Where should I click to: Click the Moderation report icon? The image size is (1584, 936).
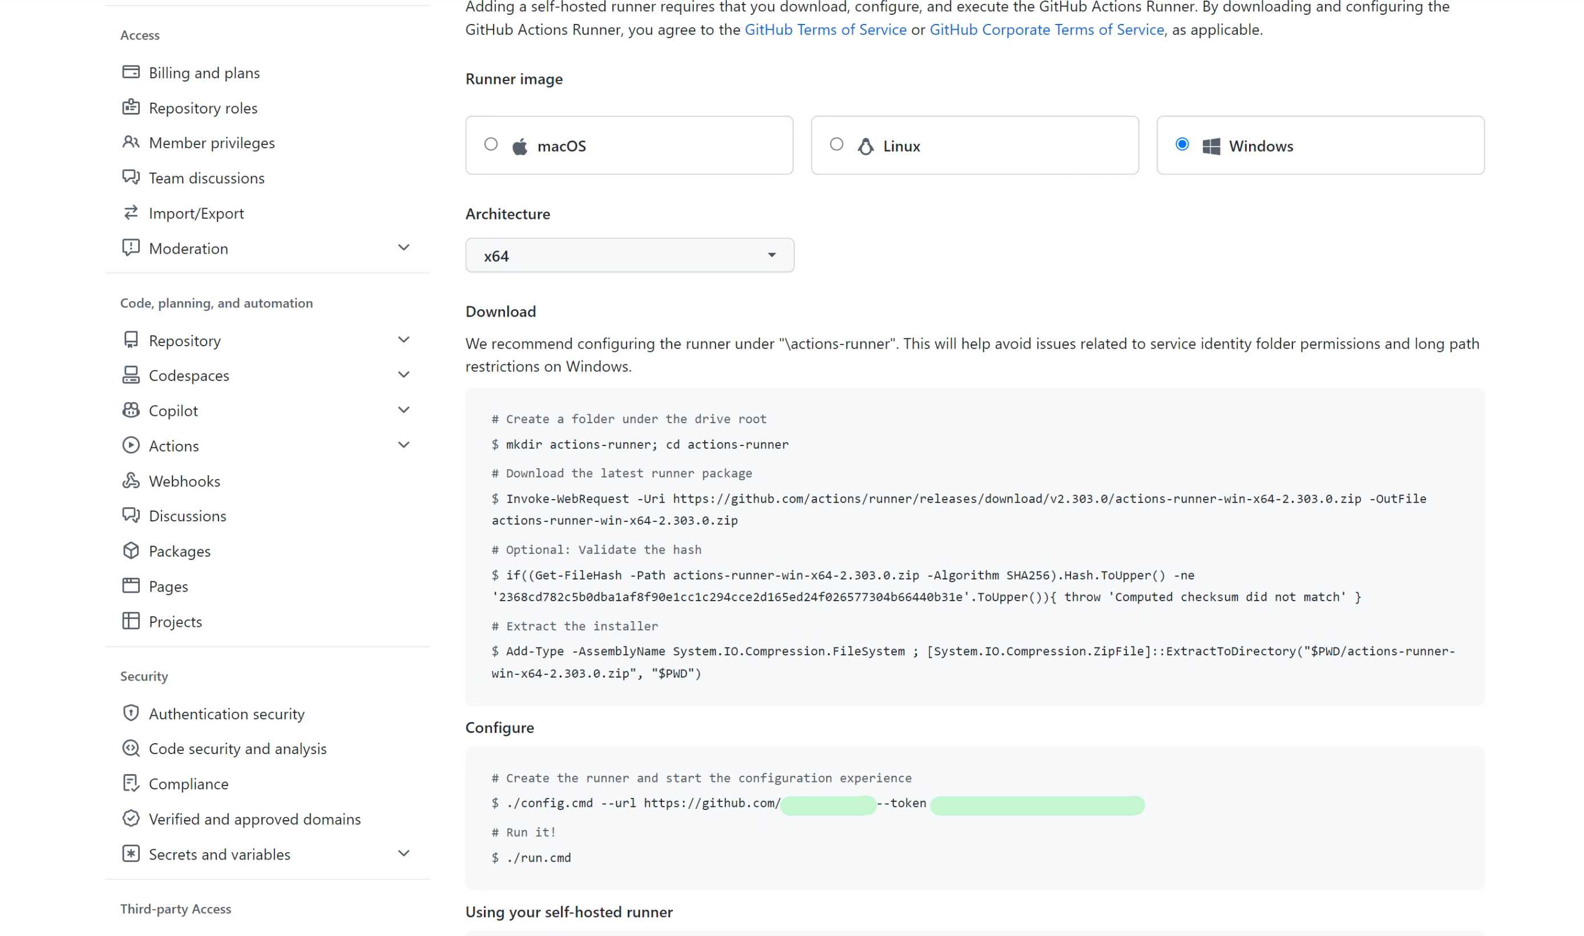(x=131, y=247)
